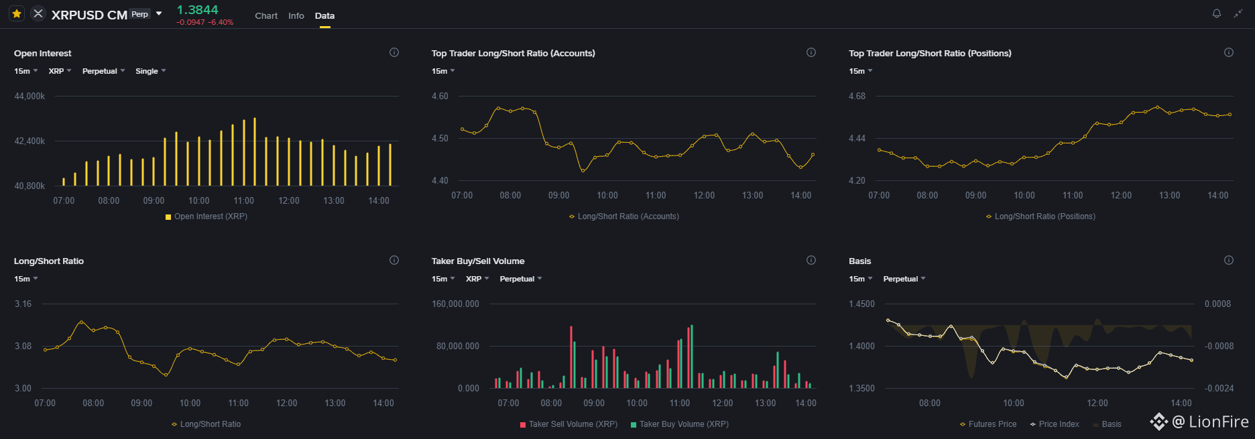Select the Data tab

pos(324,15)
